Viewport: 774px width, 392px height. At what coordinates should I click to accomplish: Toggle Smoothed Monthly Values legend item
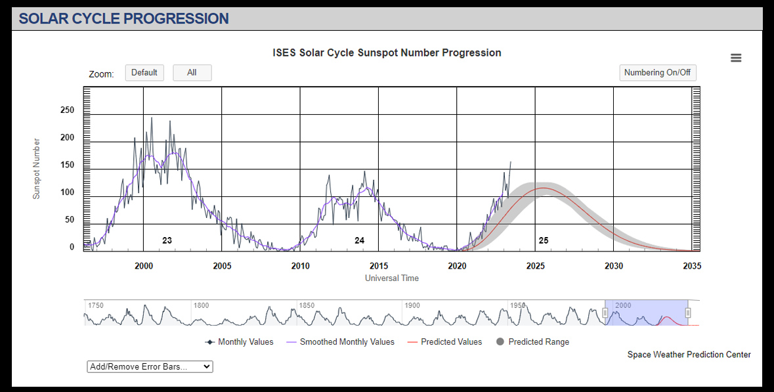tap(341, 341)
